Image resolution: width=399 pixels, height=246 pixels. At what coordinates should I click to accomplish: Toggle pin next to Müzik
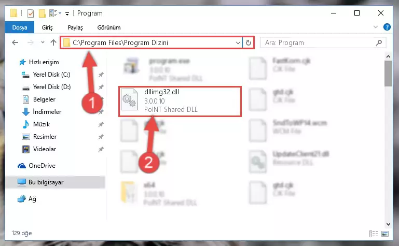[101, 124]
